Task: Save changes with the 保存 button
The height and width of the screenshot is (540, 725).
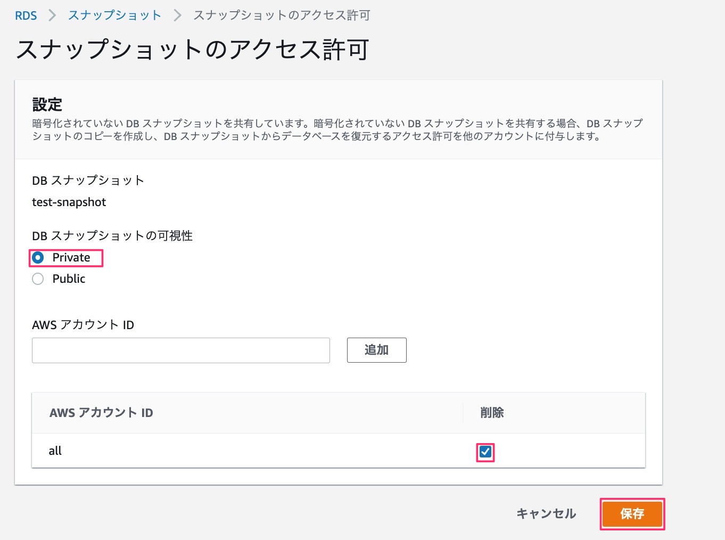Action: (x=632, y=514)
